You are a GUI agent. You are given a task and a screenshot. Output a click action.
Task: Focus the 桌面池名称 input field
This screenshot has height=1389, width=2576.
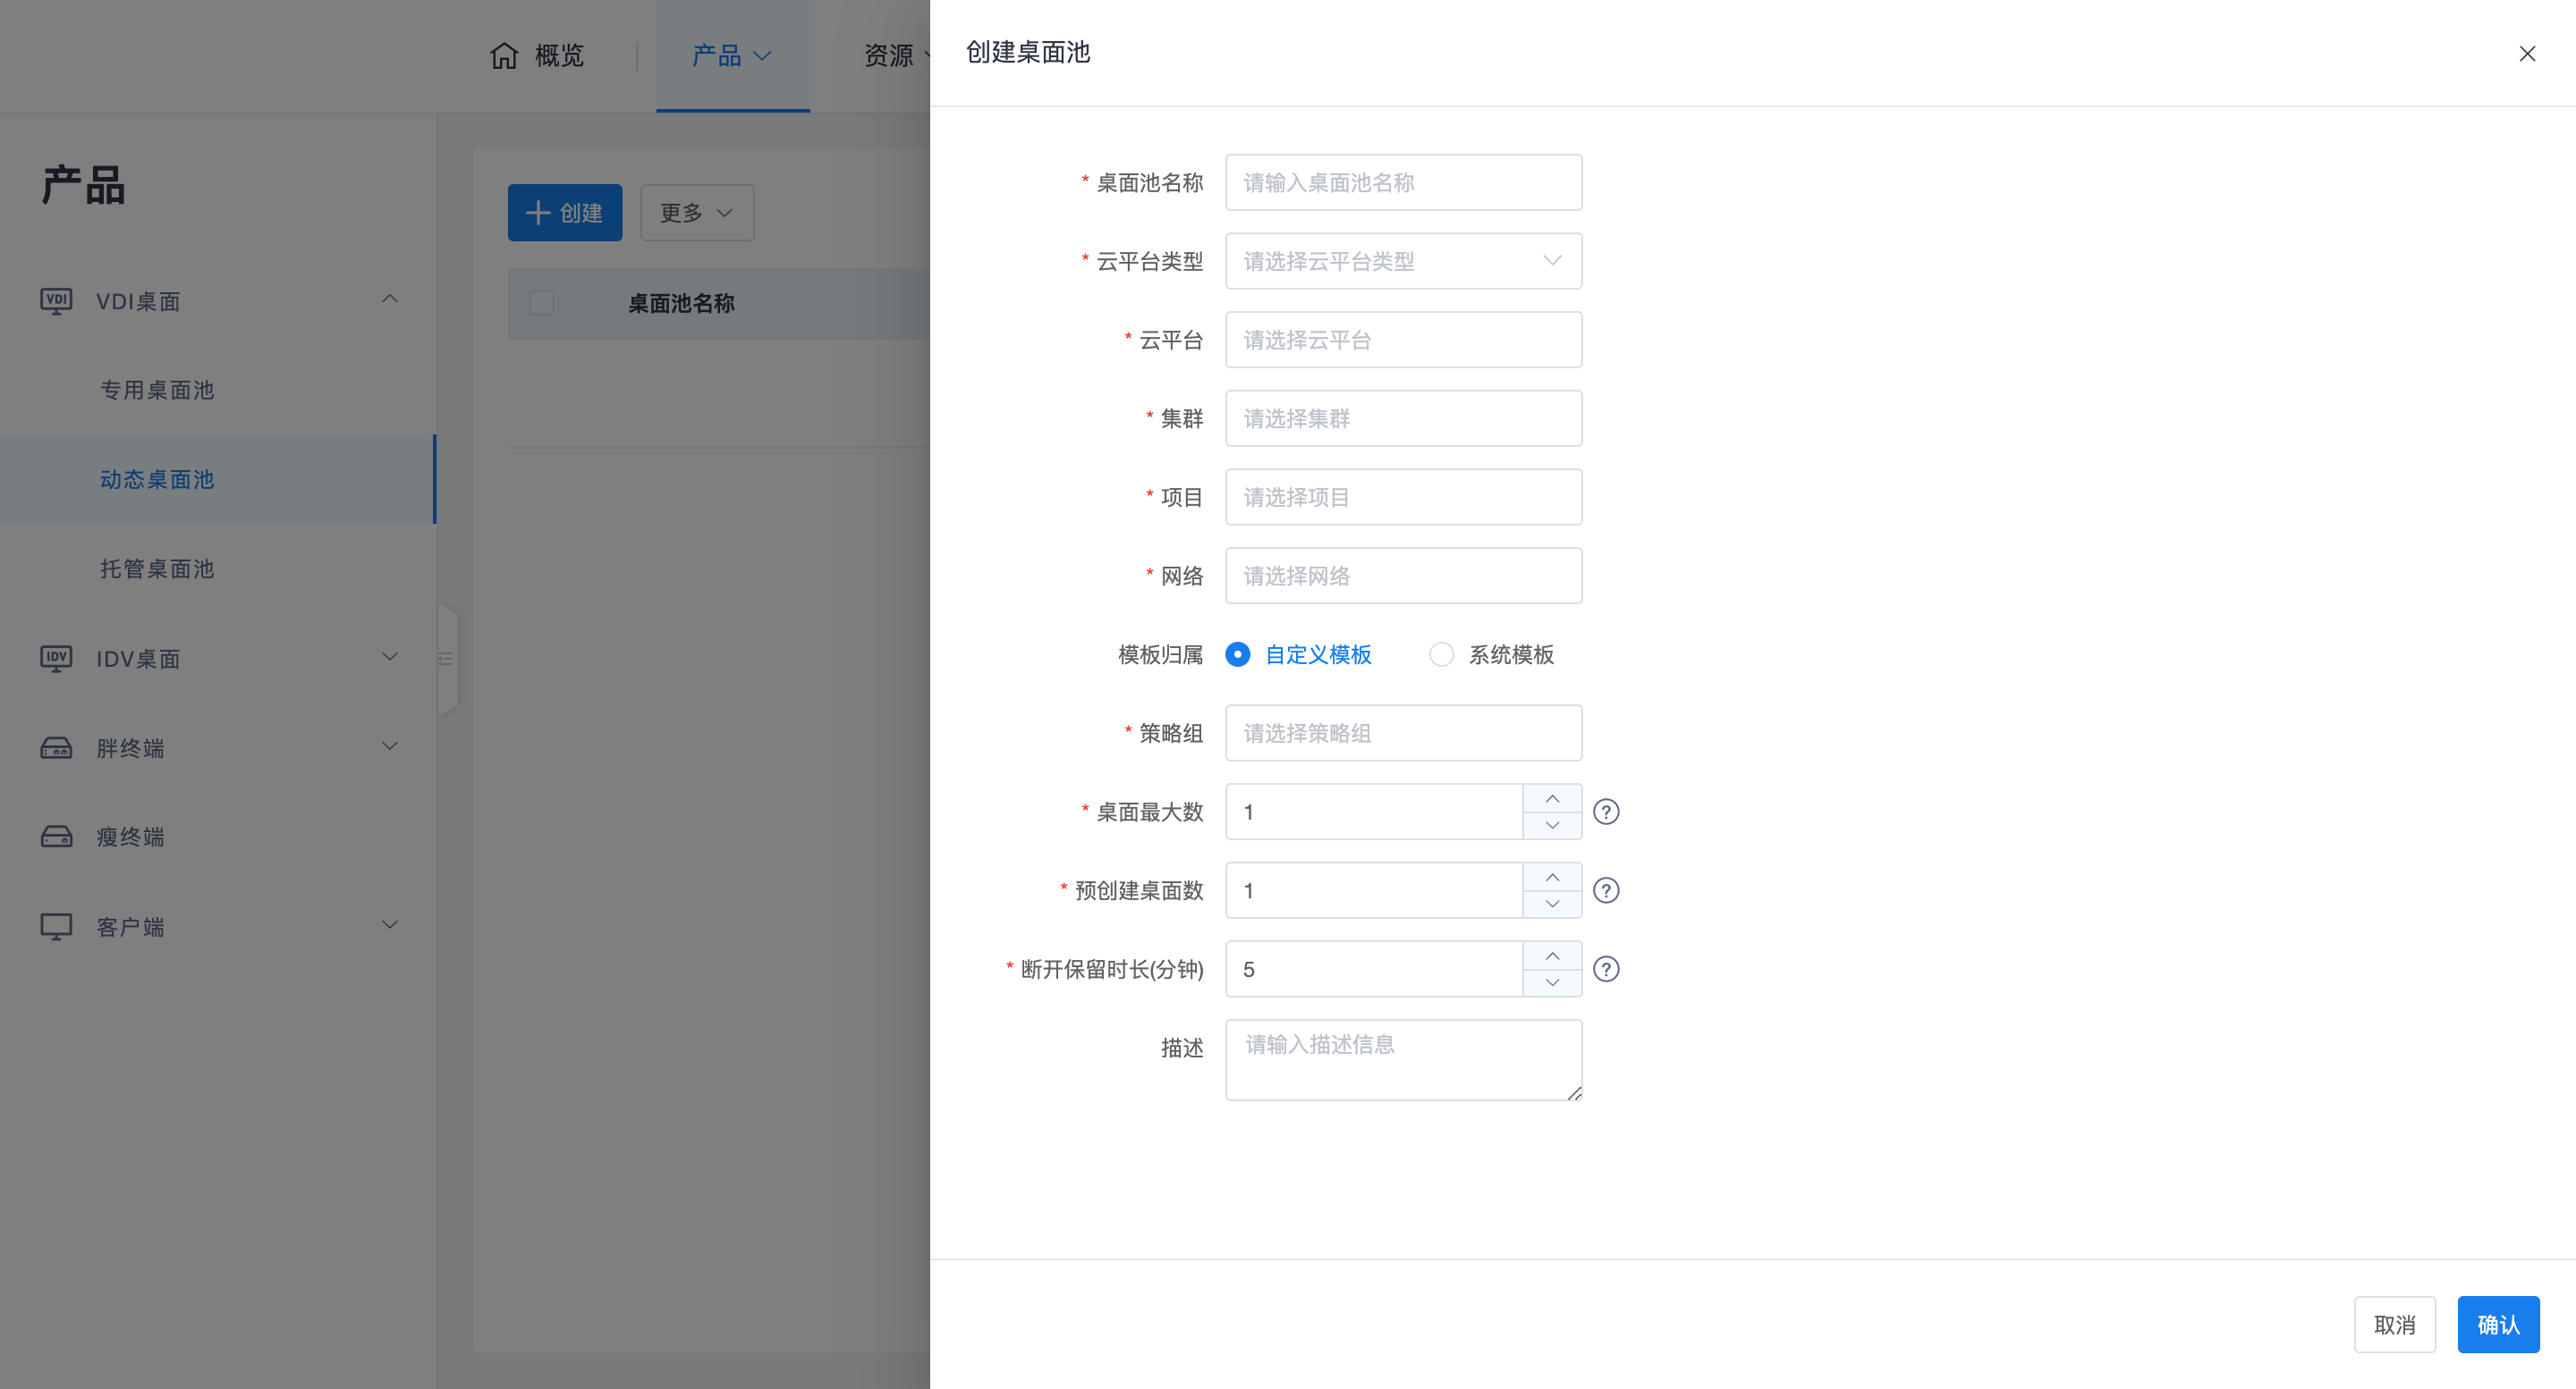(x=1403, y=183)
